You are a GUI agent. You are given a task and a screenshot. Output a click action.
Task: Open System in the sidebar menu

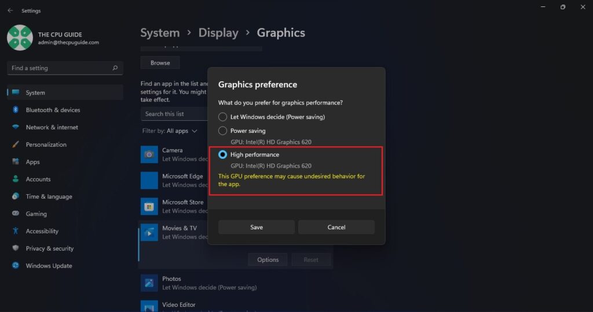[x=65, y=92]
